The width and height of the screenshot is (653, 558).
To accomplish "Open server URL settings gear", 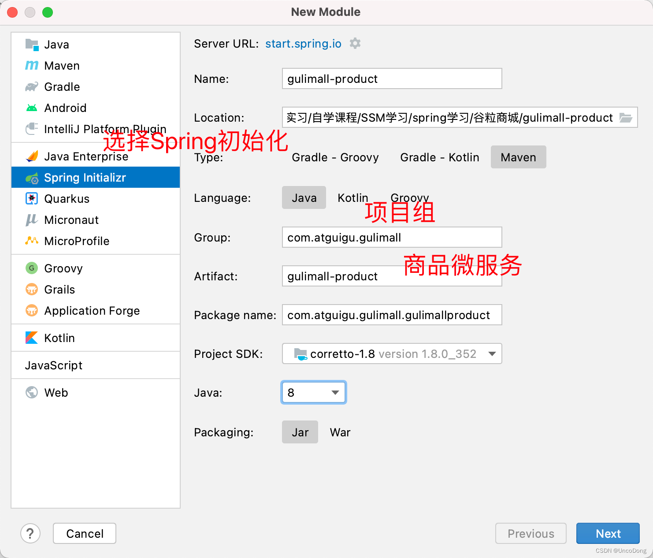I will [x=355, y=43].
